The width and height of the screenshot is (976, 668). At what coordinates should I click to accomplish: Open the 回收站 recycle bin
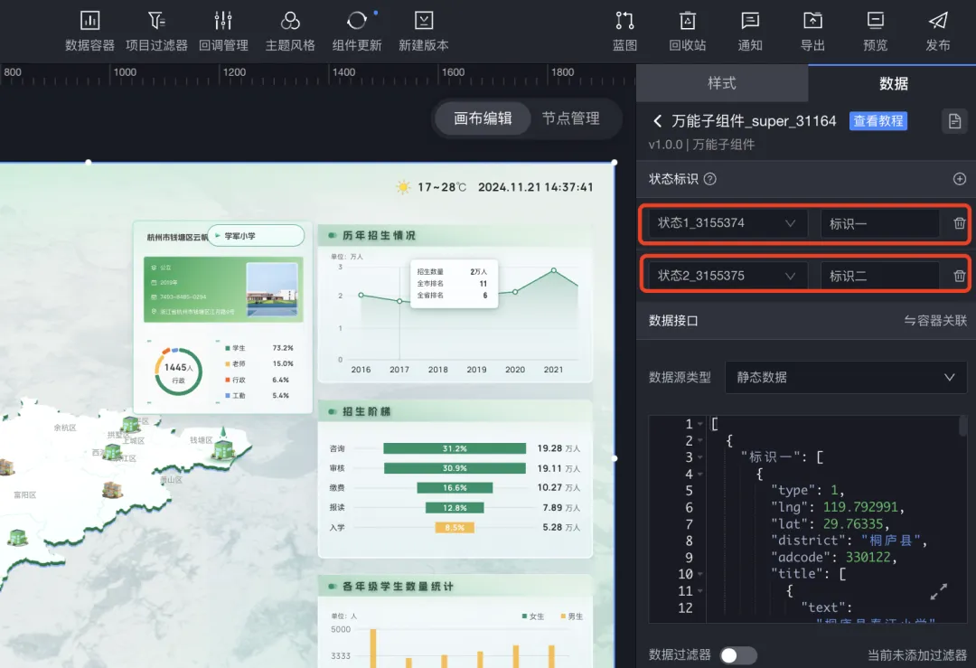(687, 31)
